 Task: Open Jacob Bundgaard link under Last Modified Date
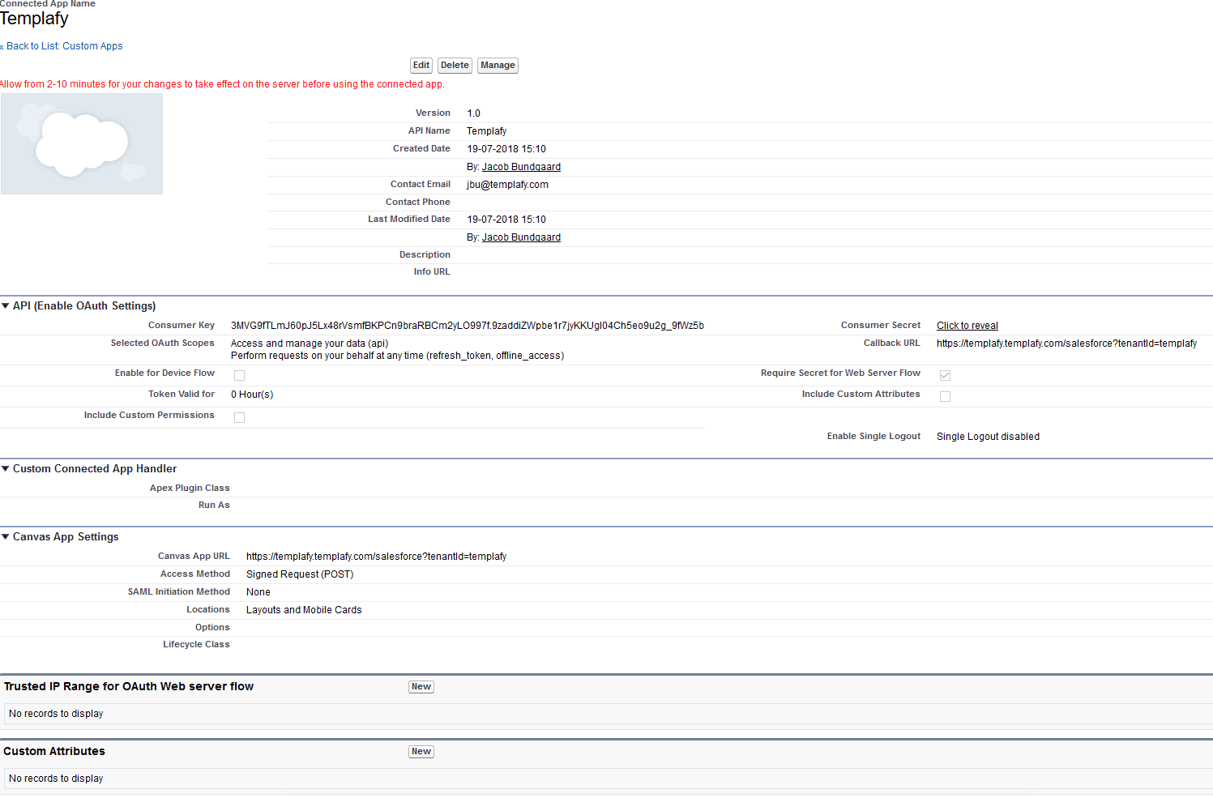(x=521, y=237)
